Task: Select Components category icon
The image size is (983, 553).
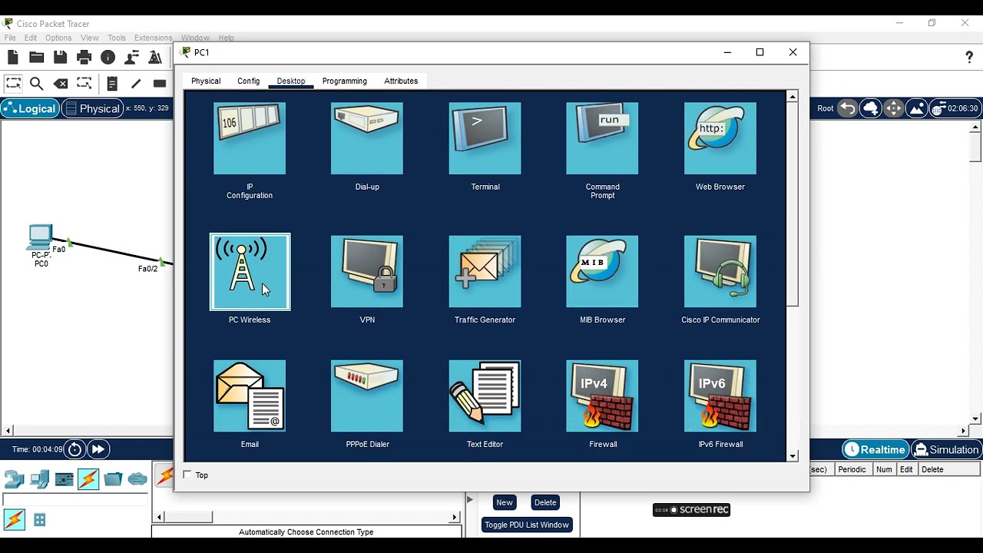Action: [x=64, y=479]
